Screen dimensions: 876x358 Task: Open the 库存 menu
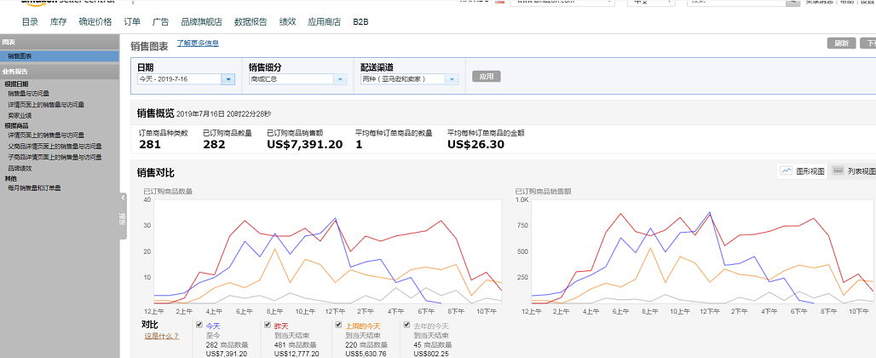pyautogui.click(x=59, y=22)
